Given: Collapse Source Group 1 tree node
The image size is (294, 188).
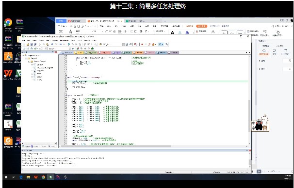Looking at the screenshot, I should click(x=29, y=62).
